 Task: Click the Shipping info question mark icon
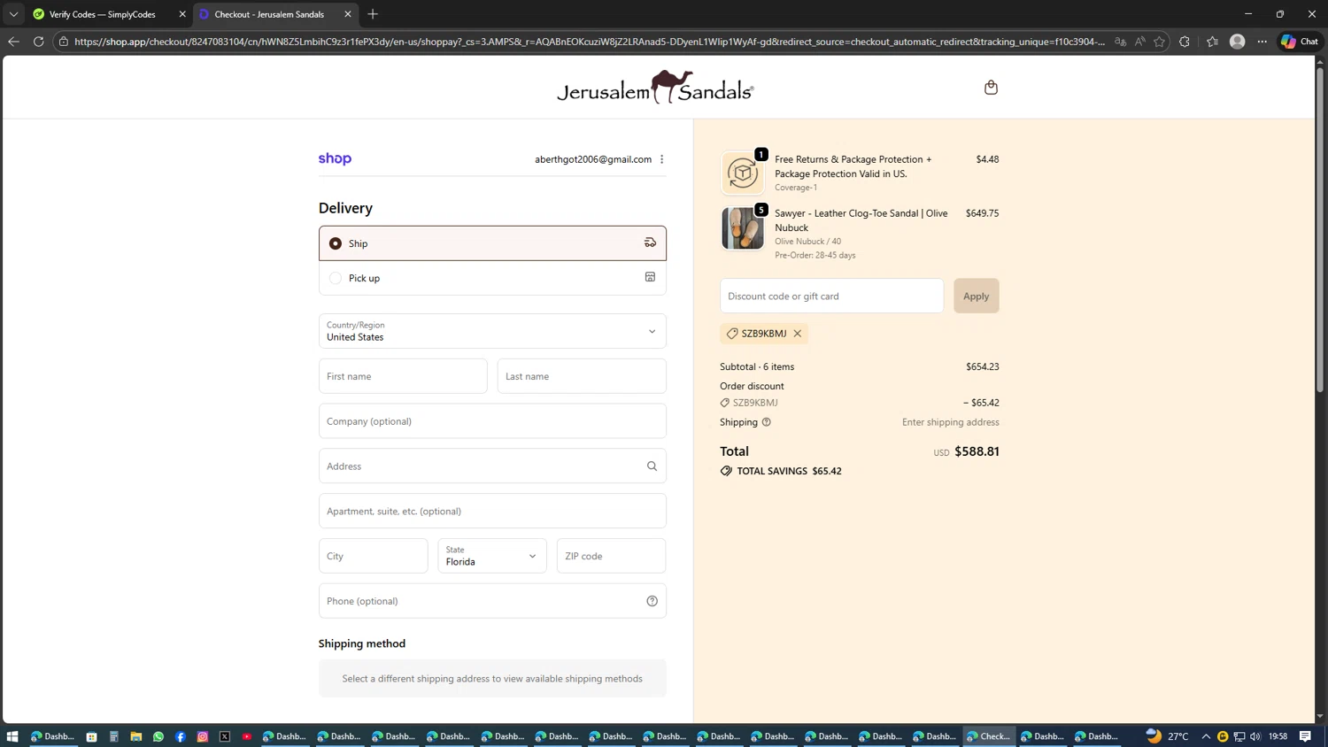pos(767,422)
